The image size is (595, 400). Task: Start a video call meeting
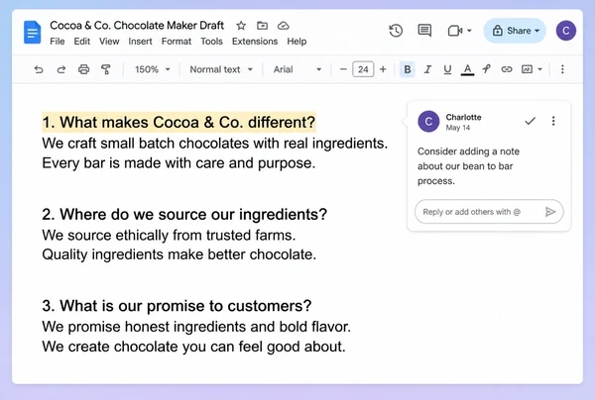[x=454, y=31]
